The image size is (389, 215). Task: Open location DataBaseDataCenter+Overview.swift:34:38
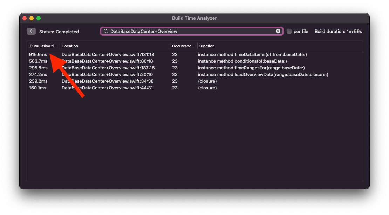click(108, 81)
